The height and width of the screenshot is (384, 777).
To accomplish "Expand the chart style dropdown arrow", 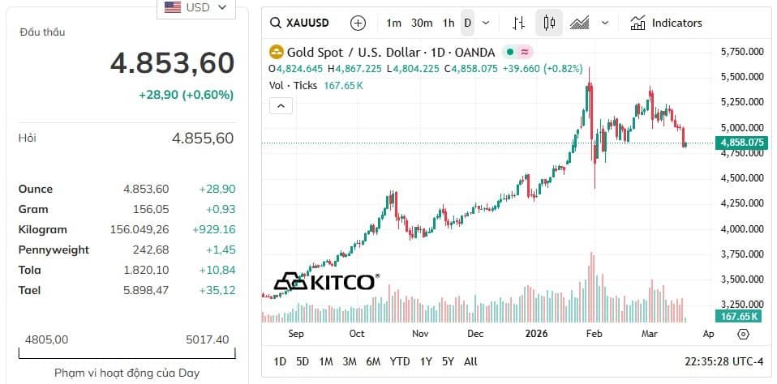I will [604, 23].
